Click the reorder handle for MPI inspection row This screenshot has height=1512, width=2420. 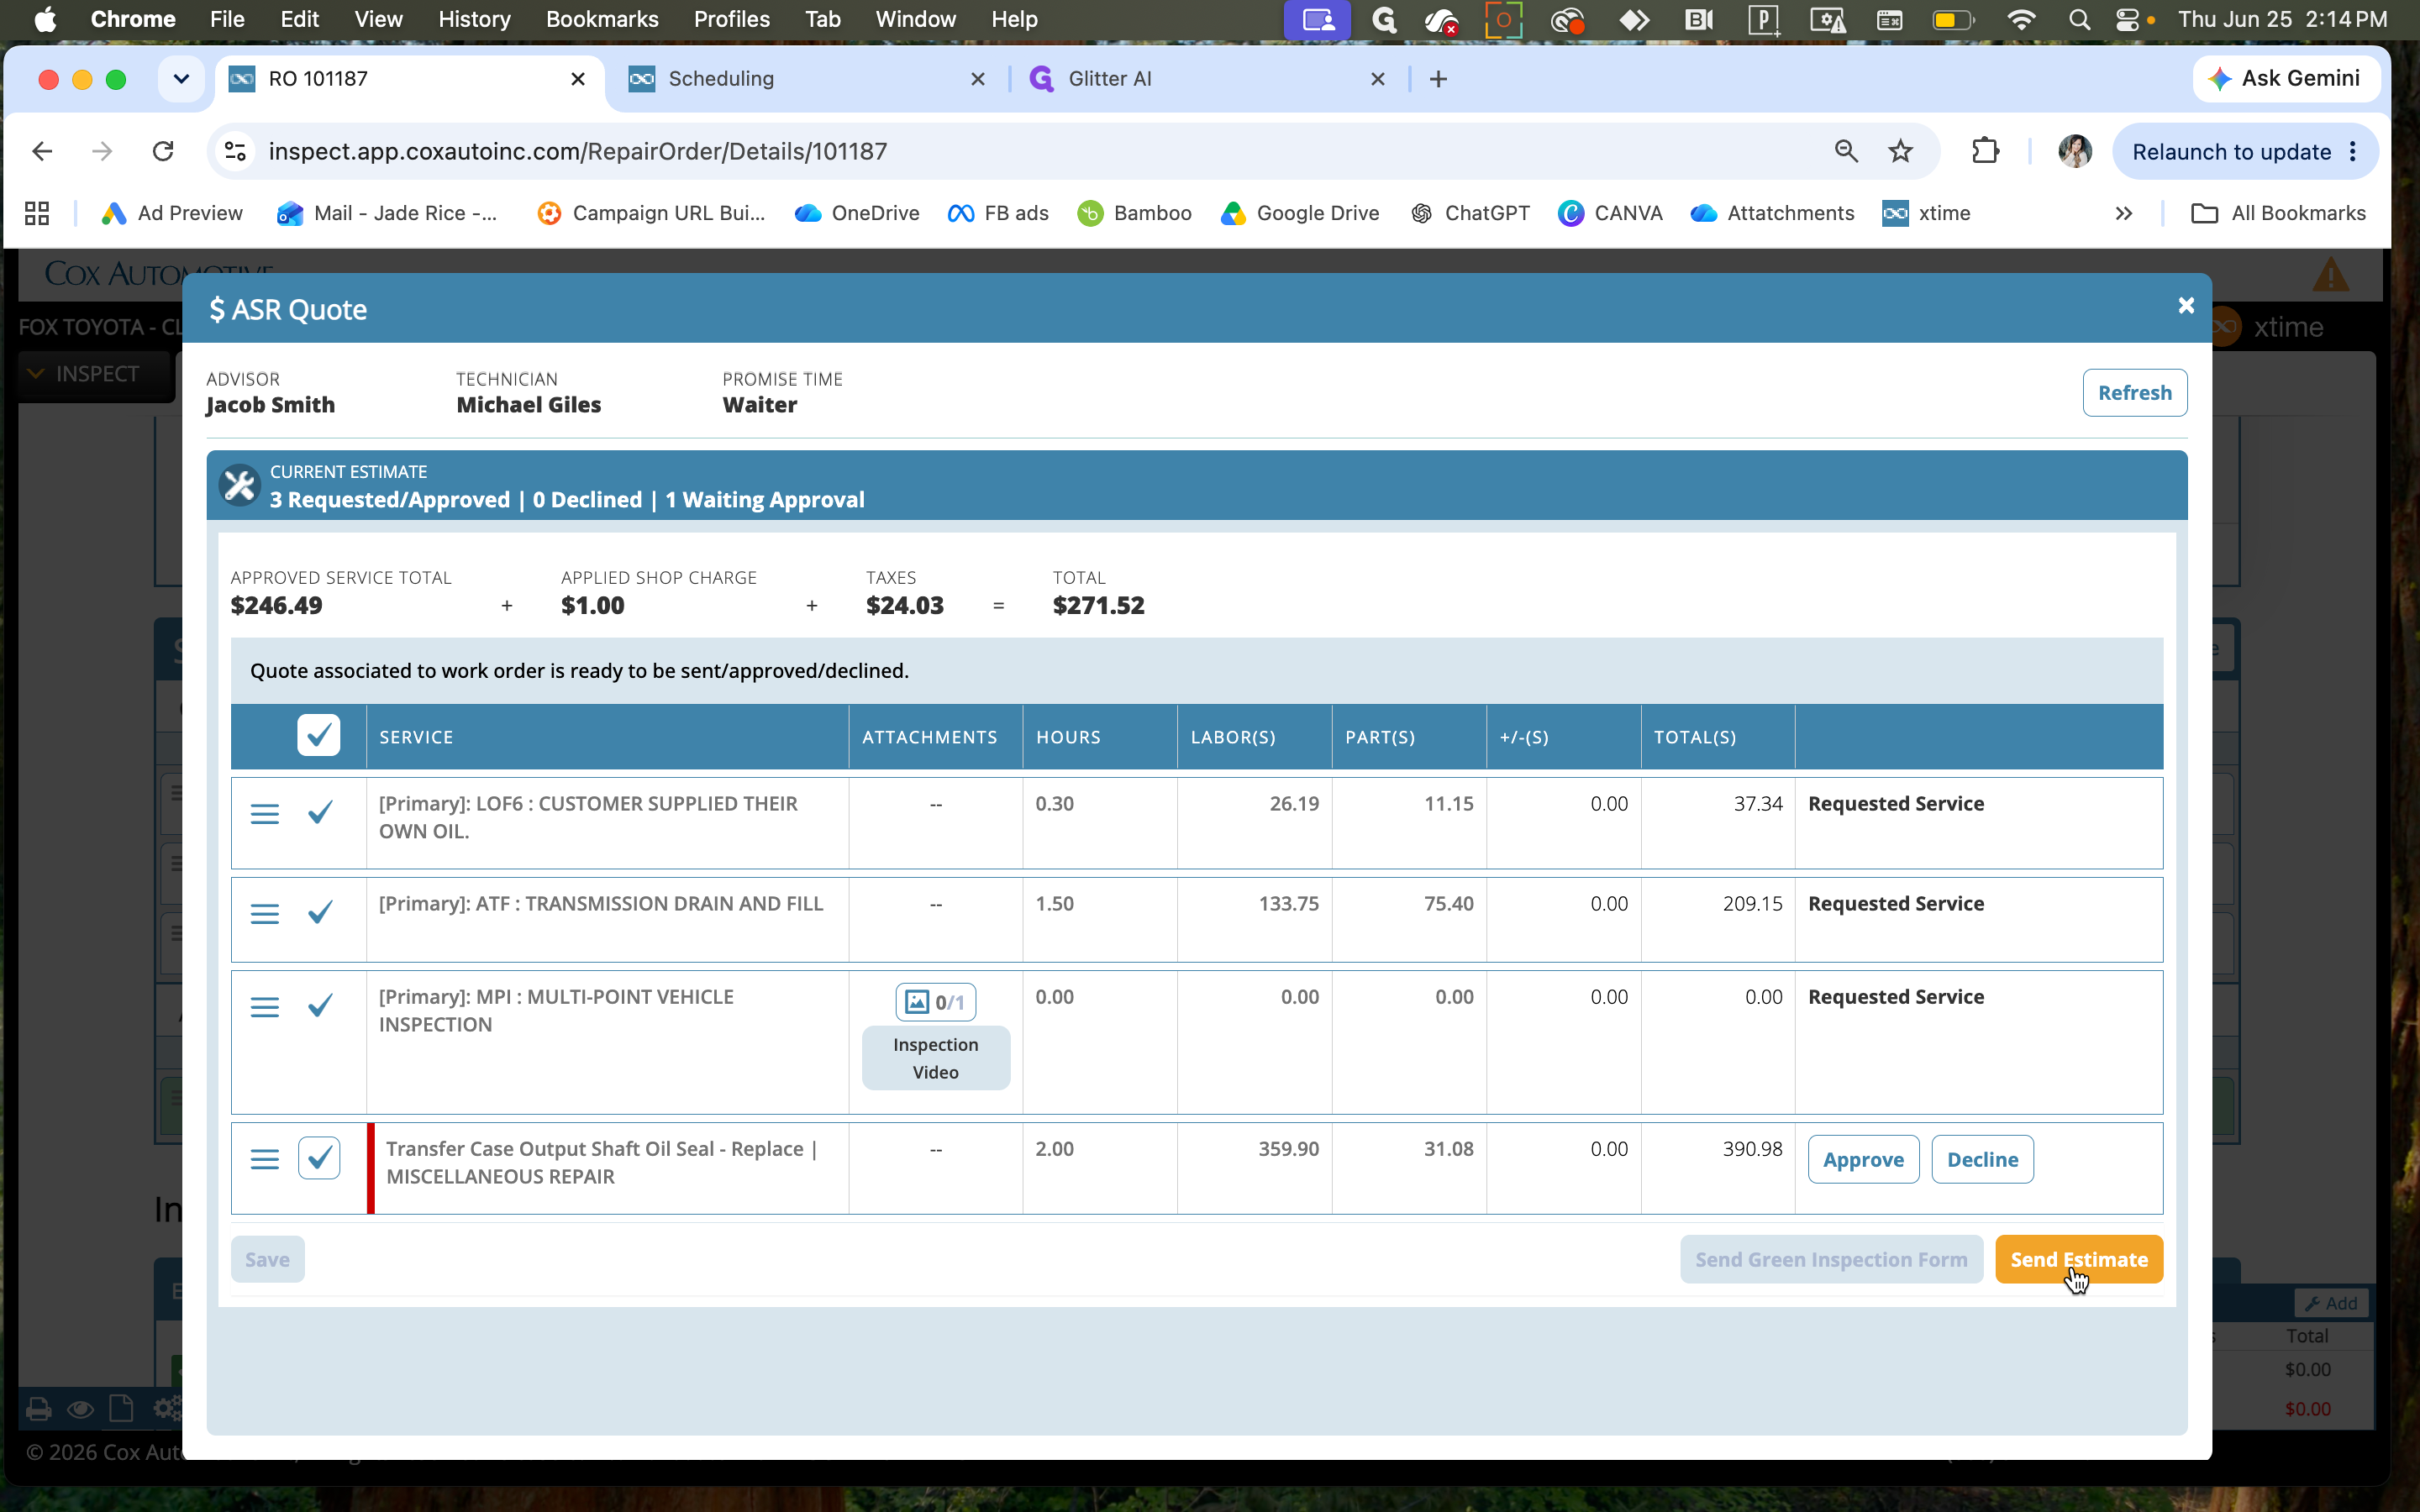264,1007
